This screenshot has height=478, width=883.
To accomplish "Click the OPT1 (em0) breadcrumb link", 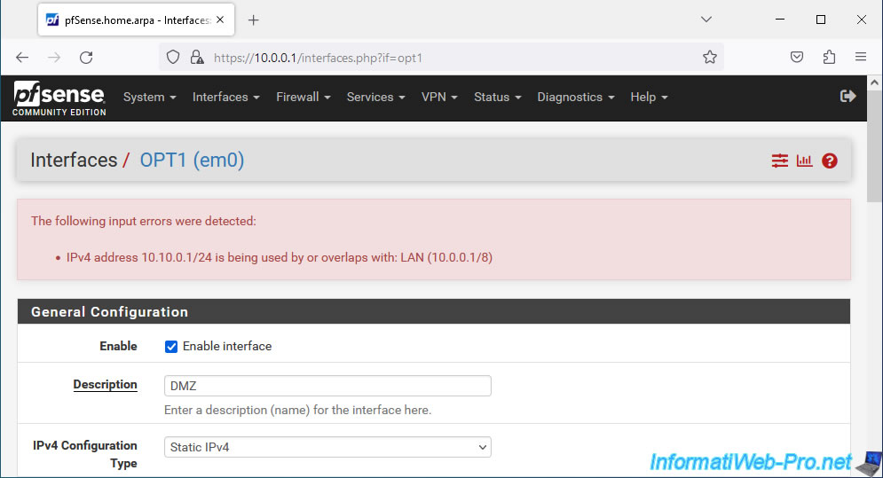I will 192,160.
